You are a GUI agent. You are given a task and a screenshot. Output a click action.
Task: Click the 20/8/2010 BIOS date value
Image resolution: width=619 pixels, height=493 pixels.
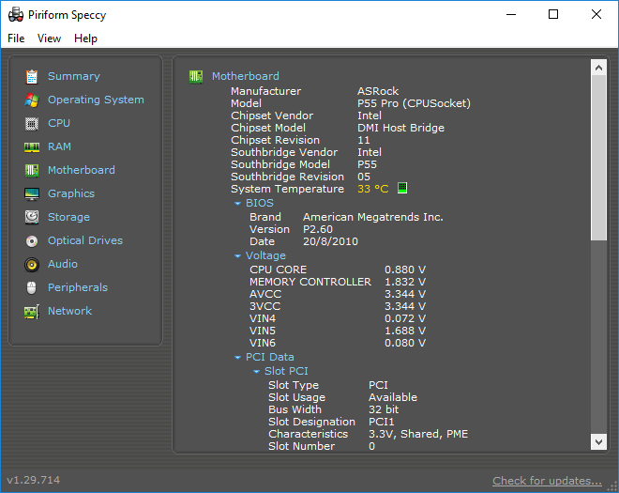point(330,241)
